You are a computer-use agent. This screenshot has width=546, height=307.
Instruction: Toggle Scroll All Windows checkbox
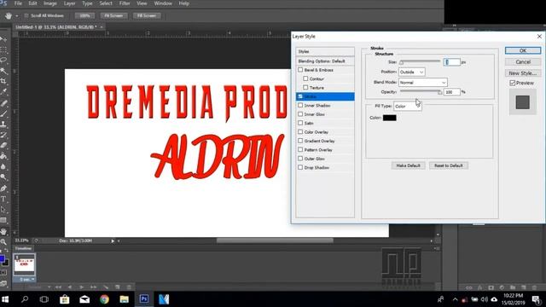click(26, 15)
